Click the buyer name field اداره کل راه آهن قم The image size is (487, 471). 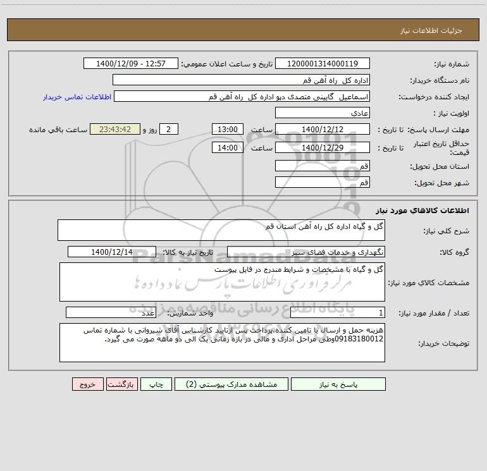[241, 80]
